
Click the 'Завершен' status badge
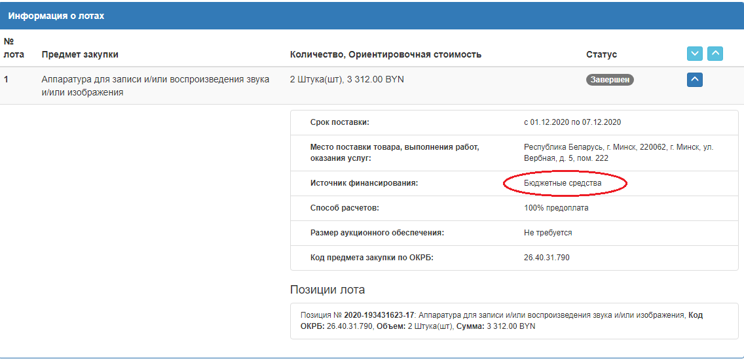(610, 80)
